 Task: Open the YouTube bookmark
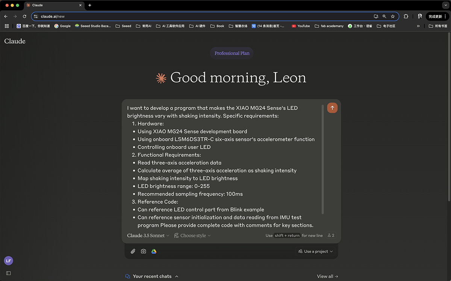point(301,26)
